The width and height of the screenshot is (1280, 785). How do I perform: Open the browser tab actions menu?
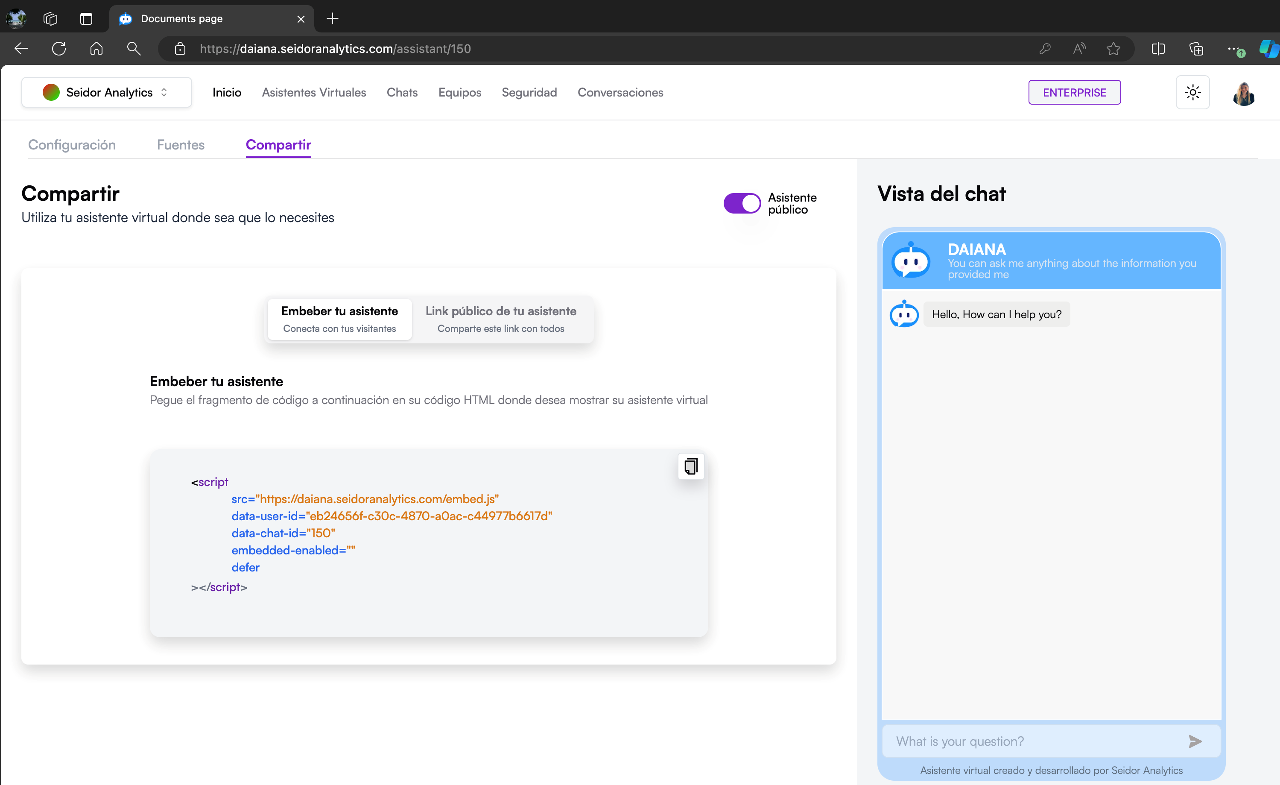coord(86,19)
